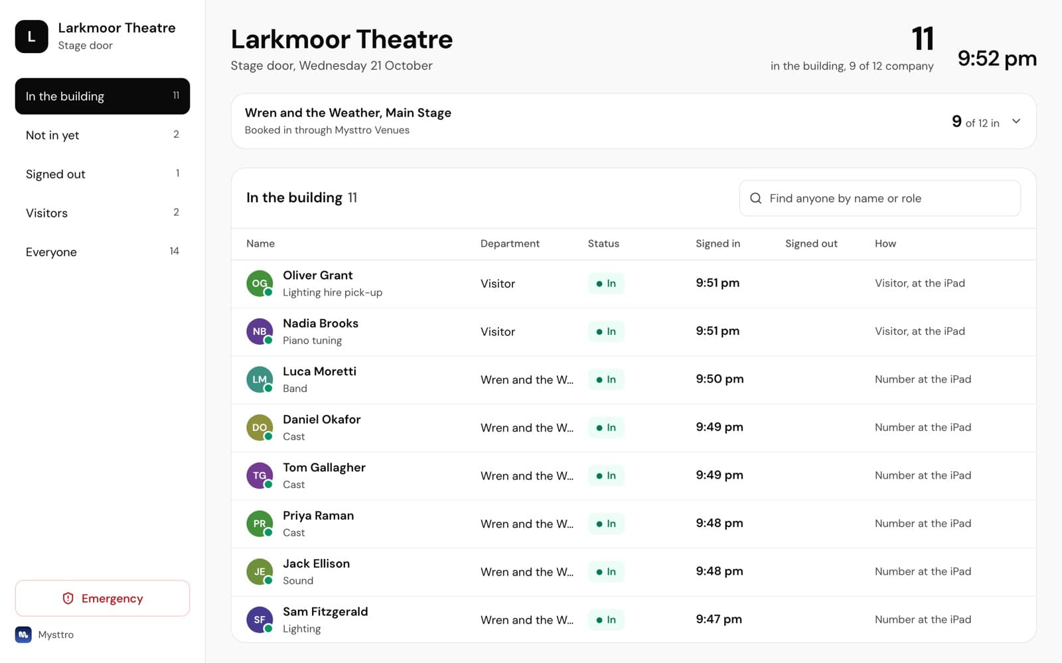
Task: Click the Larkmoor Theatre L logo icon
Action: tap(32, 36)
